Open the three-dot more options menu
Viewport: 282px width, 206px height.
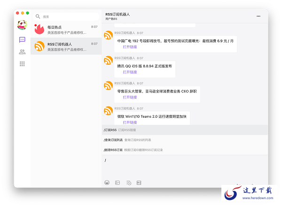(258, 16)
